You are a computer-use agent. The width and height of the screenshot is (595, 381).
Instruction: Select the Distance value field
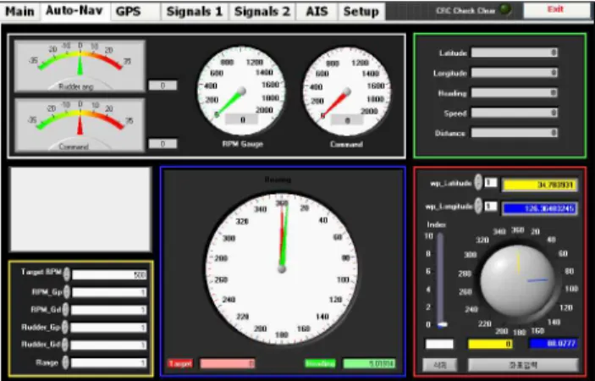pyautogui.click(x=515, y=133)
